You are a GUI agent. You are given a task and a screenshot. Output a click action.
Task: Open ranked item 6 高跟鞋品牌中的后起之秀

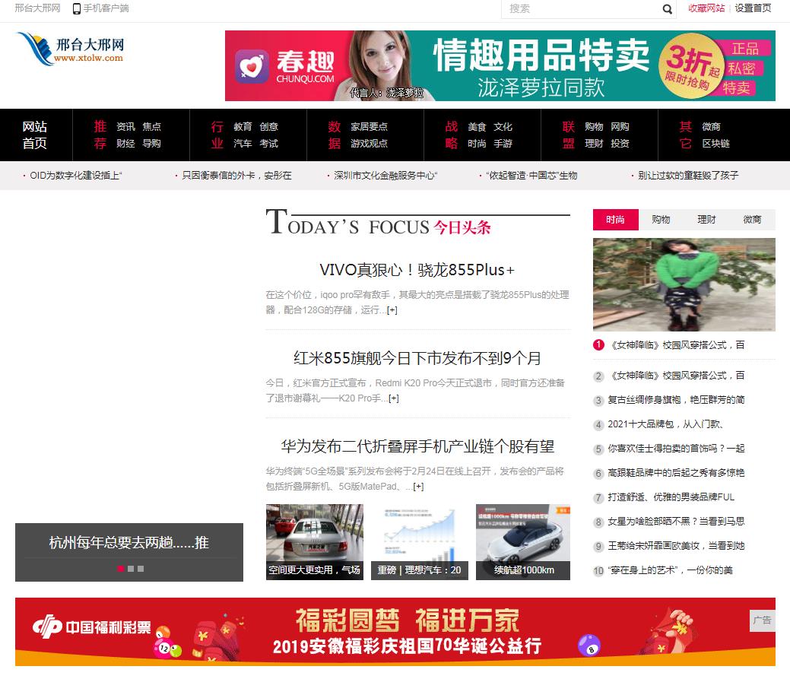point(676,473)
